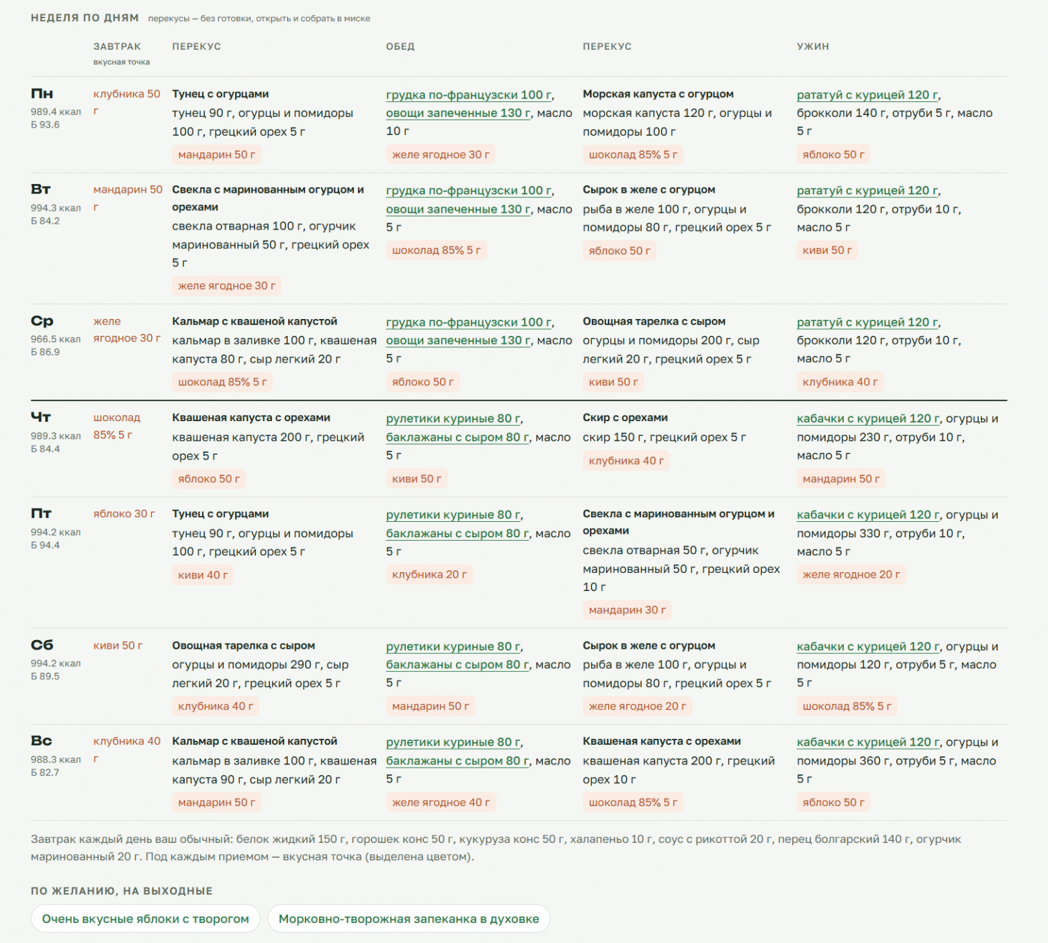Select the 'клубника 20 г' treat tag

point(429,575)
